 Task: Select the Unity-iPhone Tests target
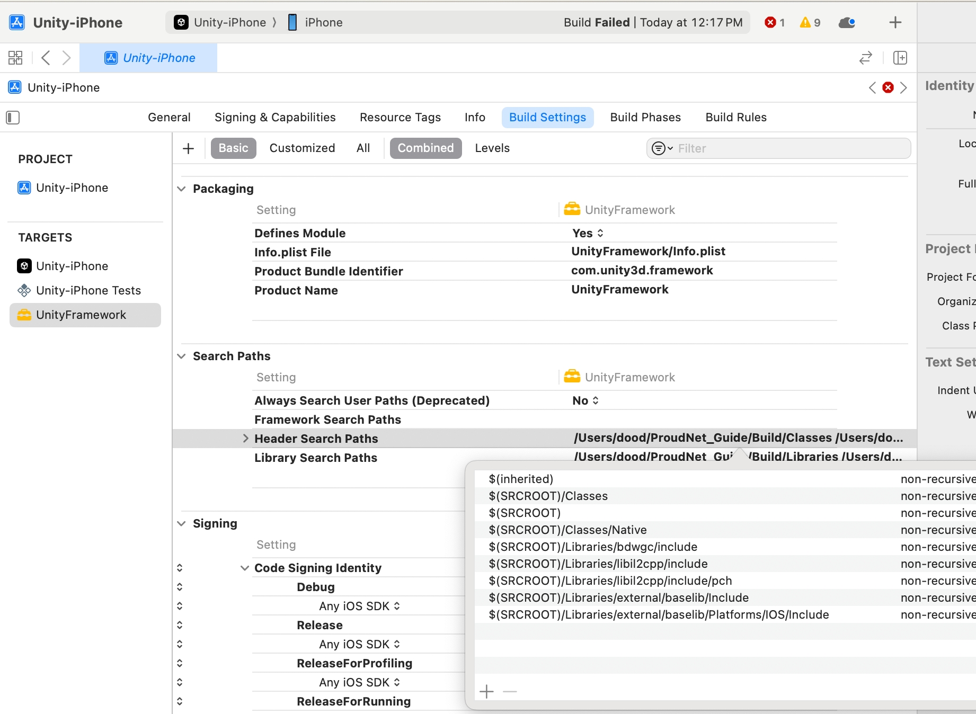(88, 291)
